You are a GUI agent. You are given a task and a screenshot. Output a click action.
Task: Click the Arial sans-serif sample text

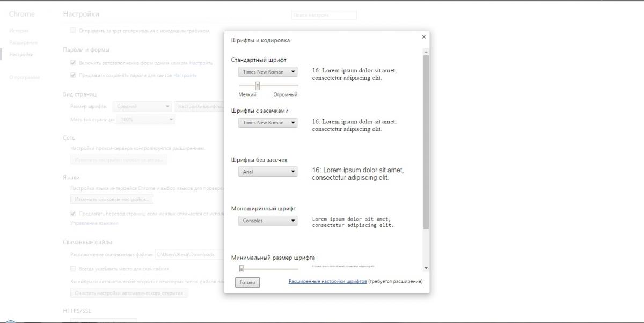(358, 173)
